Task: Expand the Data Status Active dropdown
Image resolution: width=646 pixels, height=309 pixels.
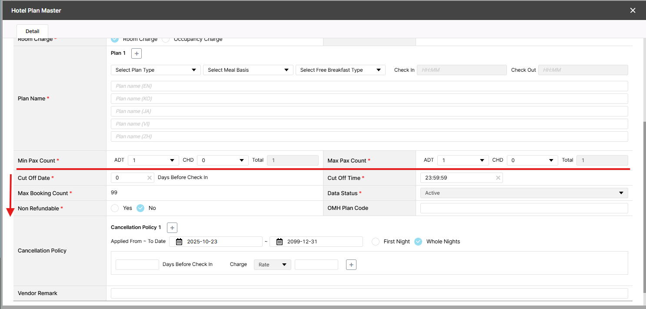Action: coord(524,193)
